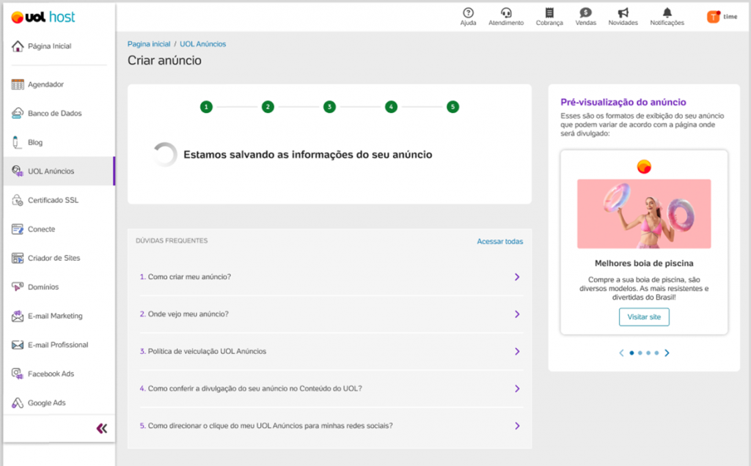Collapse the sidebar with double chevron

(101, 428)
